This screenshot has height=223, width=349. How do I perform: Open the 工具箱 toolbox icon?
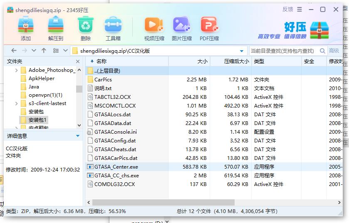pyautogui.click(x=113, y=25)
